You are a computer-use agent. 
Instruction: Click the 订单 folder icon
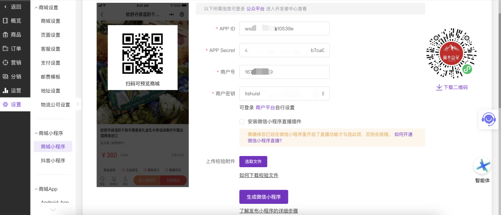pos(5,49)
